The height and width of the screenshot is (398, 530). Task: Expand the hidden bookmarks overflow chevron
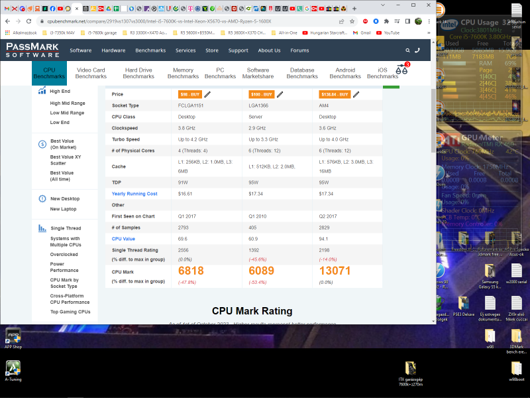pos(429,33)
